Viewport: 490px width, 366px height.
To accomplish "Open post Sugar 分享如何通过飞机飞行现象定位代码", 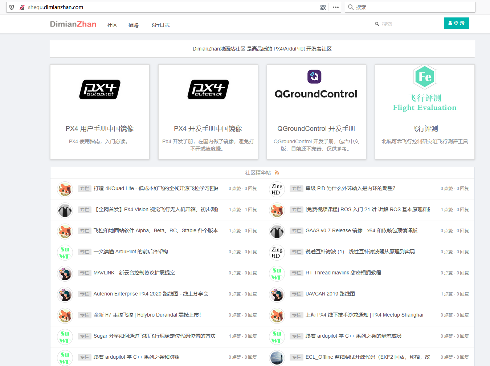I will pos(155,336).
